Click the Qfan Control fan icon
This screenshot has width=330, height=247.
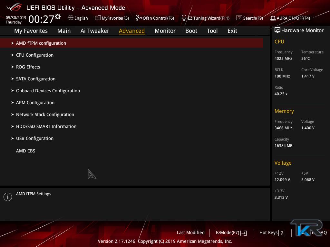[139, 18]
